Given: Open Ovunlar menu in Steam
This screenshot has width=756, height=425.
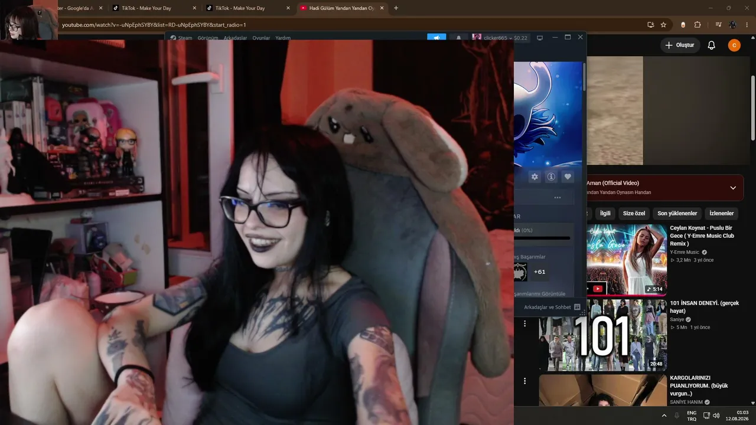Looking at the screenshot, I should tap(261, 38).
